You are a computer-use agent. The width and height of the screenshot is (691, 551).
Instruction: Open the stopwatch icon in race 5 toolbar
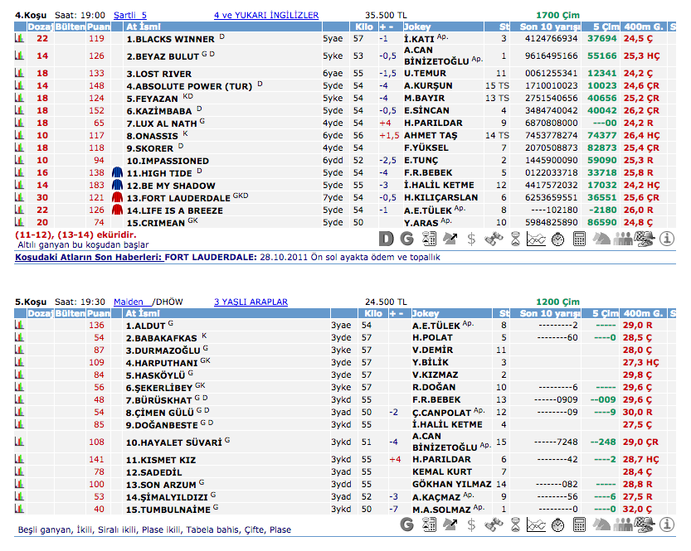pyautogui.click(x=558, y=524)
